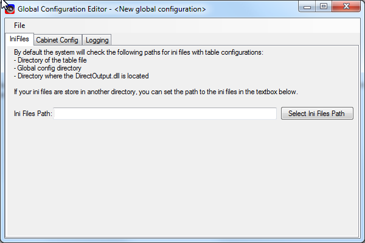Close the Global Configuration Editor window

(346, 7)
